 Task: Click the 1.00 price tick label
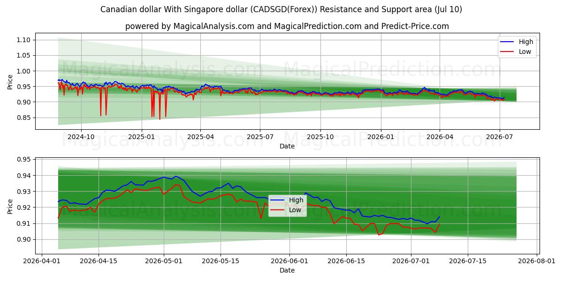coord(24,71)
